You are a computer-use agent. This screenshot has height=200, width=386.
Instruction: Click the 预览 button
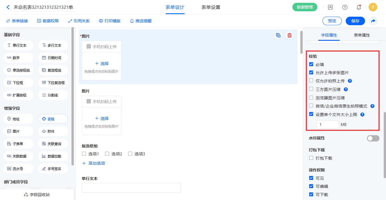tap(332, 21)
